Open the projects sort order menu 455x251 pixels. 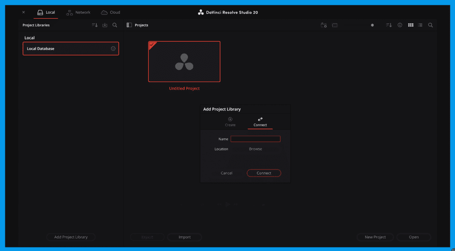[389, 25]
